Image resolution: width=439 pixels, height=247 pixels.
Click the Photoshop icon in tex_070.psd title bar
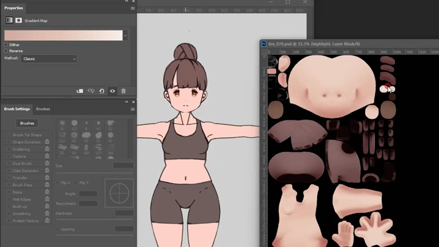tap(264, 44)
